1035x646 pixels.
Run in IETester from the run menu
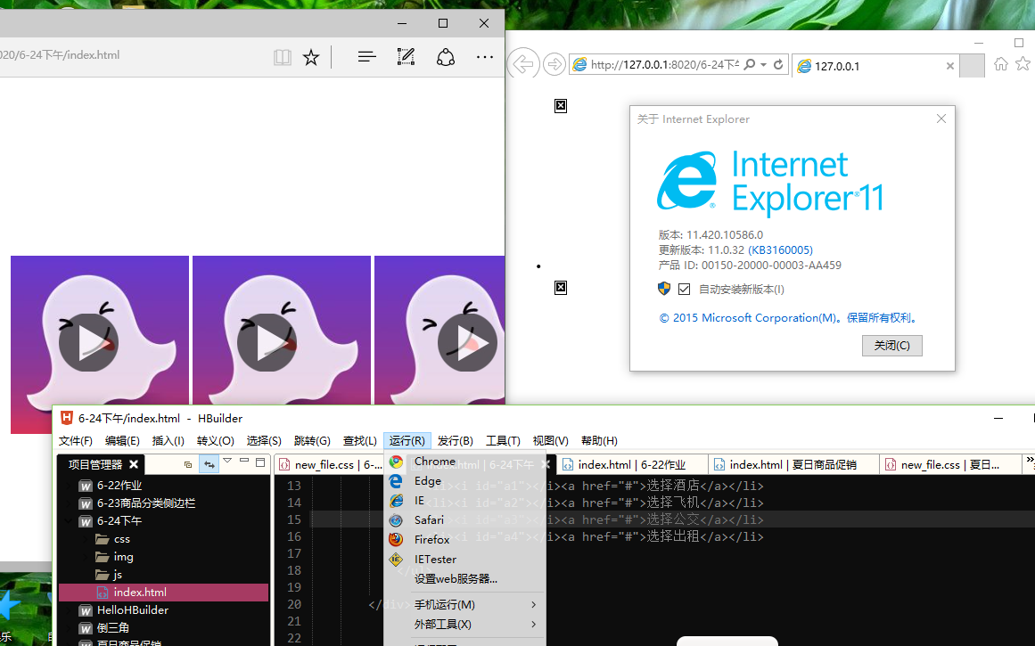(464, 560)
